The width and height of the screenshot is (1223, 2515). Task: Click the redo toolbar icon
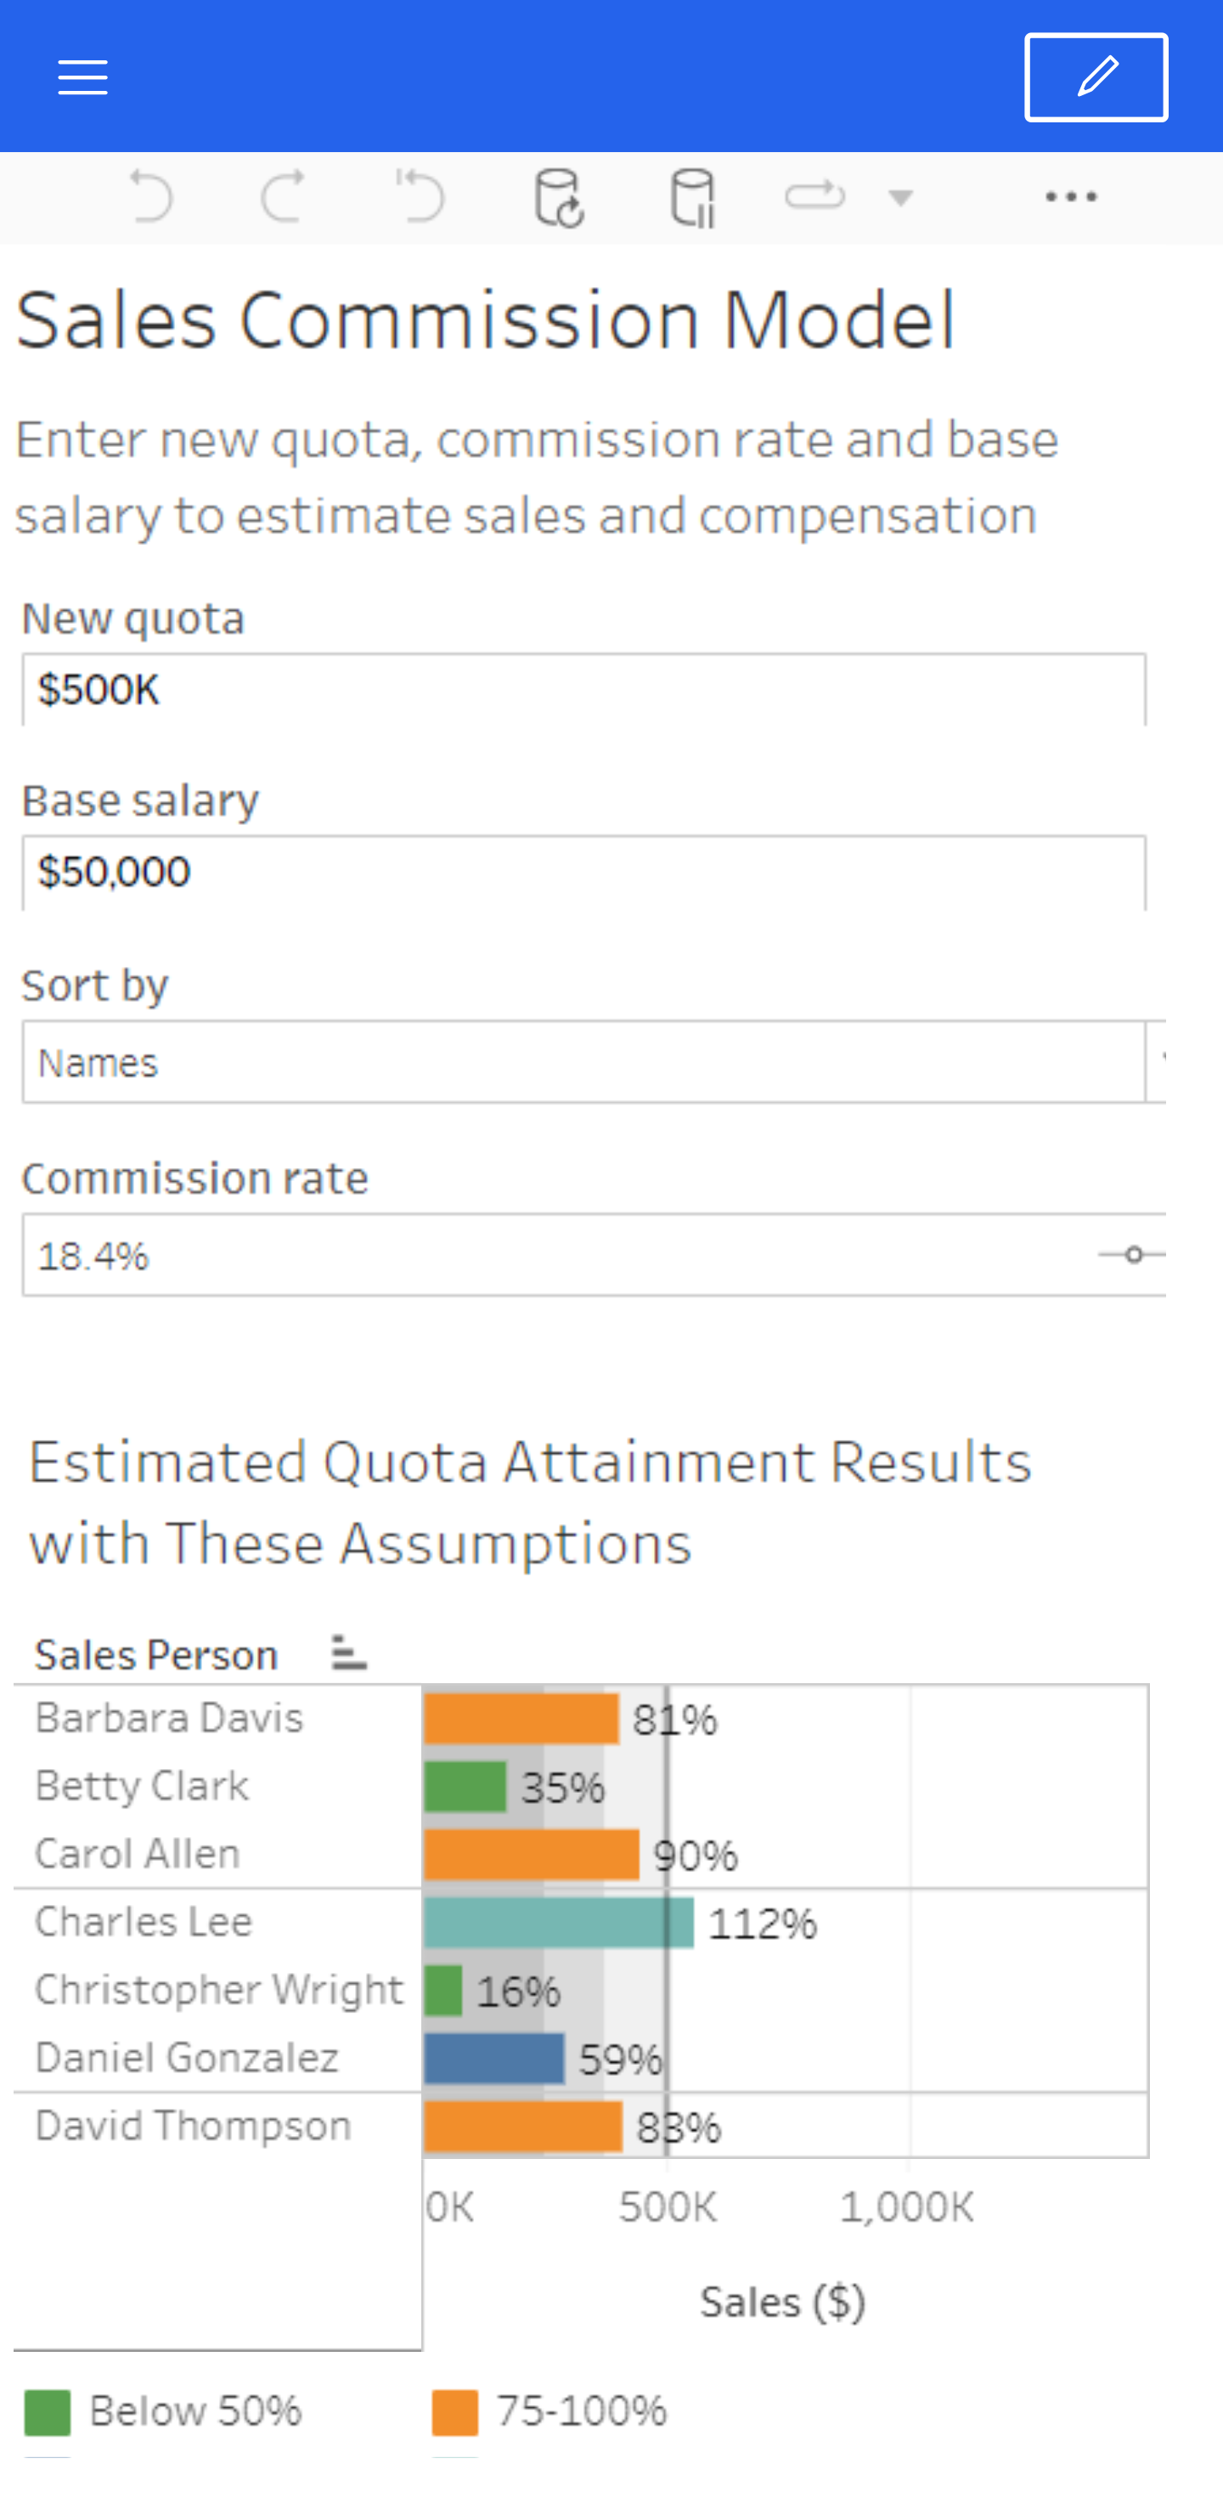(x=284, y=196)
